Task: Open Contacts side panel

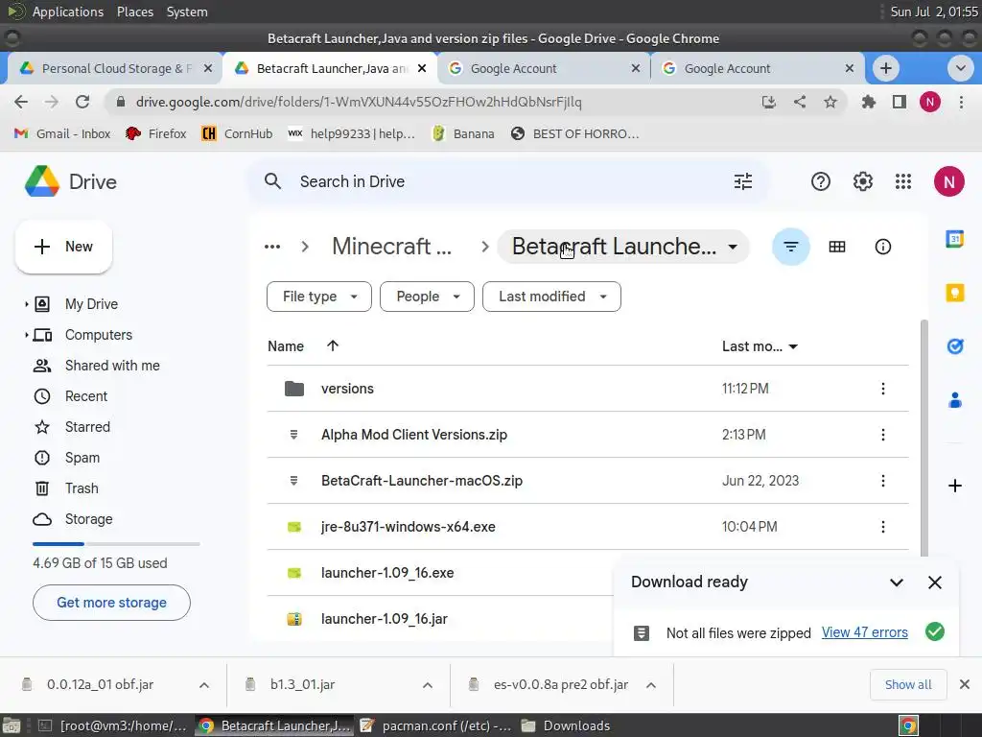Action: click(954, 400)
